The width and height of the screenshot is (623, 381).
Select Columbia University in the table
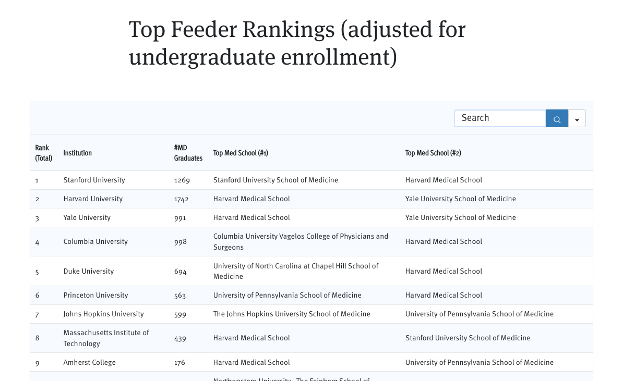coord(95,242)
